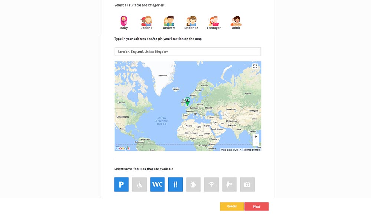Image resolution: width=371 pixels, height=215 pixels.
Task: Click the Canada label on the map
Action: 121,103
